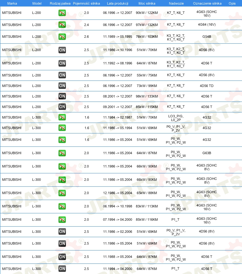Image resolution: width=242 pixels, height=274 pixels.
Task: Select the 09.2001 -> 12.2007 production years cell
Action: point(118,107)
